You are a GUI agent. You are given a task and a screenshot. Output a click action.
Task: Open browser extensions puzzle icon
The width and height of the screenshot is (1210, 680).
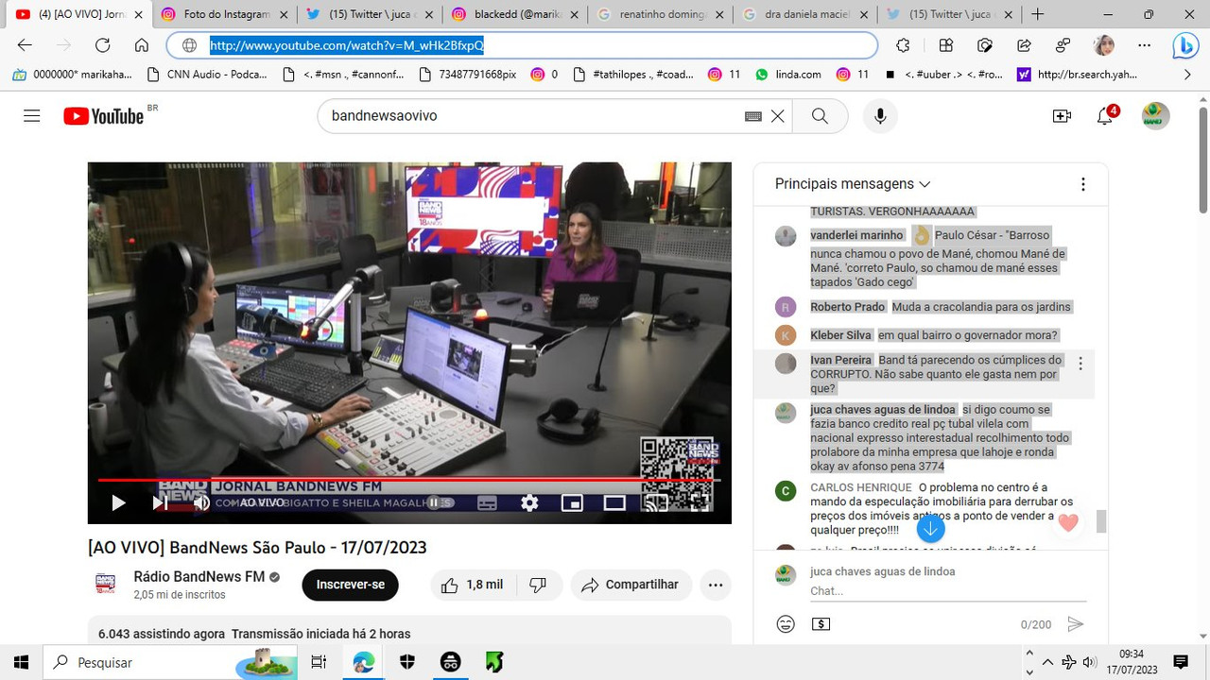pyautogui.click(x=903, y=45)
